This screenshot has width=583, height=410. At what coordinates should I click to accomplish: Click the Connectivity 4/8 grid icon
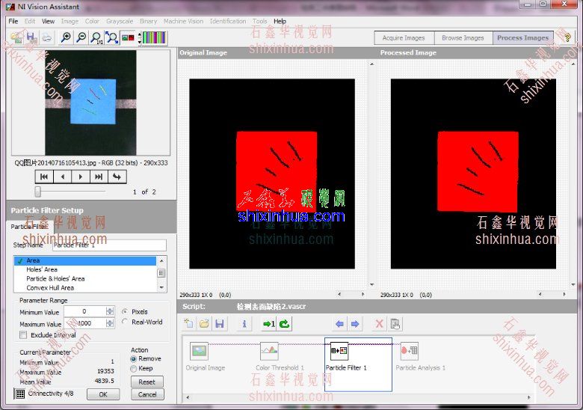click(20, 394)
